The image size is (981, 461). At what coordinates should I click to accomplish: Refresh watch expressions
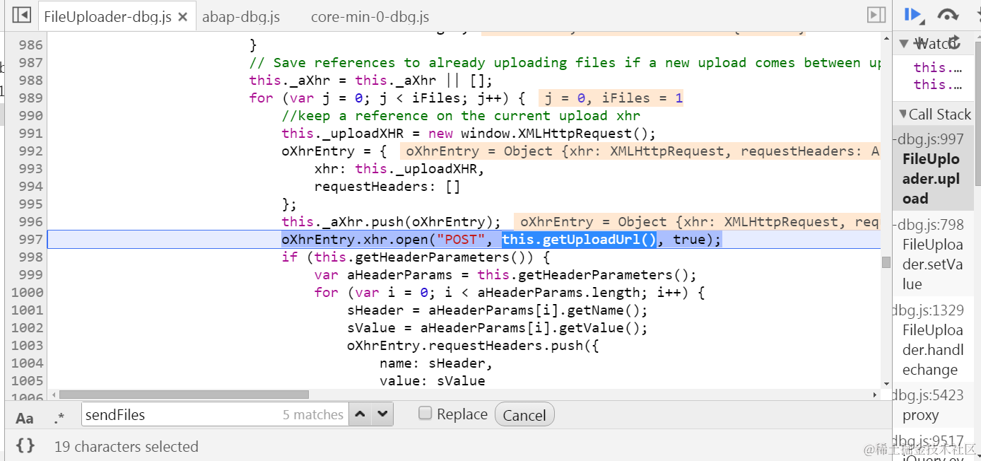(953, 42)
